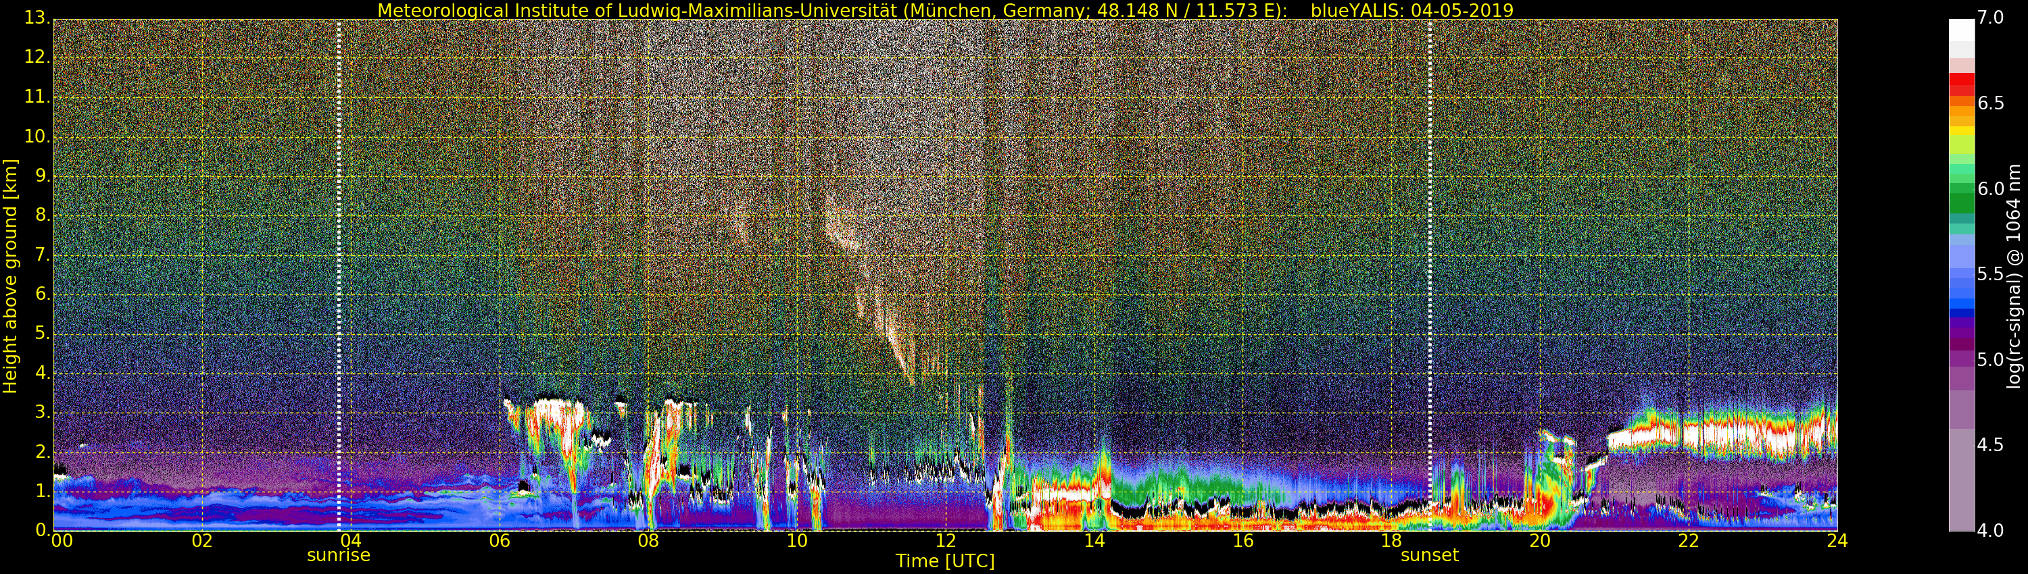This screenshot has width=2028, height=574.
Task: Click the '5.0' colorbar tick label
Action: click(x=1989, y=360)
